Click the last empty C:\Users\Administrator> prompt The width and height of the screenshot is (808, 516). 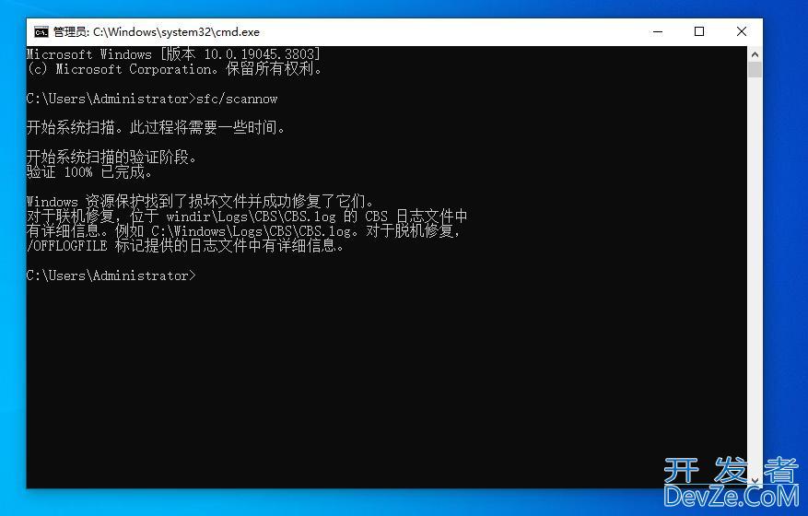pyautogui.click(x=111, y=276)
